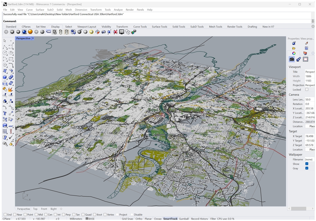Click the Text object tool

point(5,113)
